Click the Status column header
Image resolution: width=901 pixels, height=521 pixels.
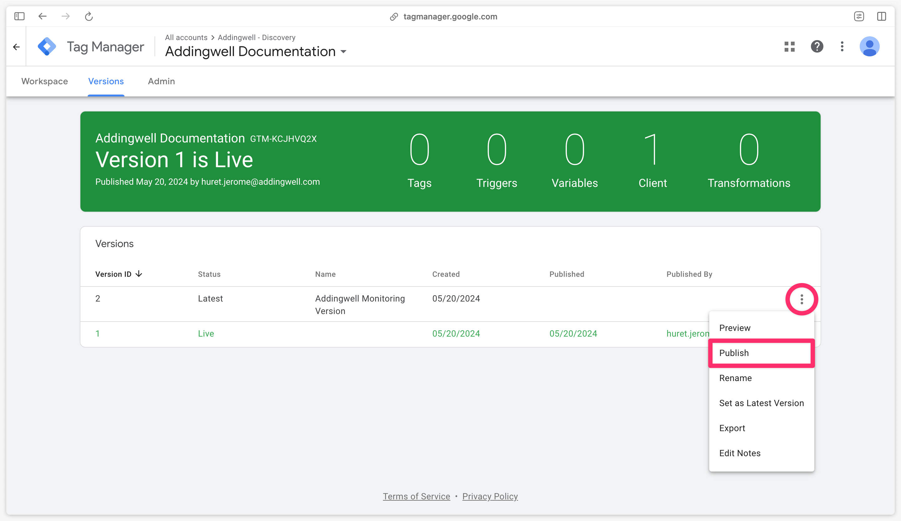tap(209, 274)
